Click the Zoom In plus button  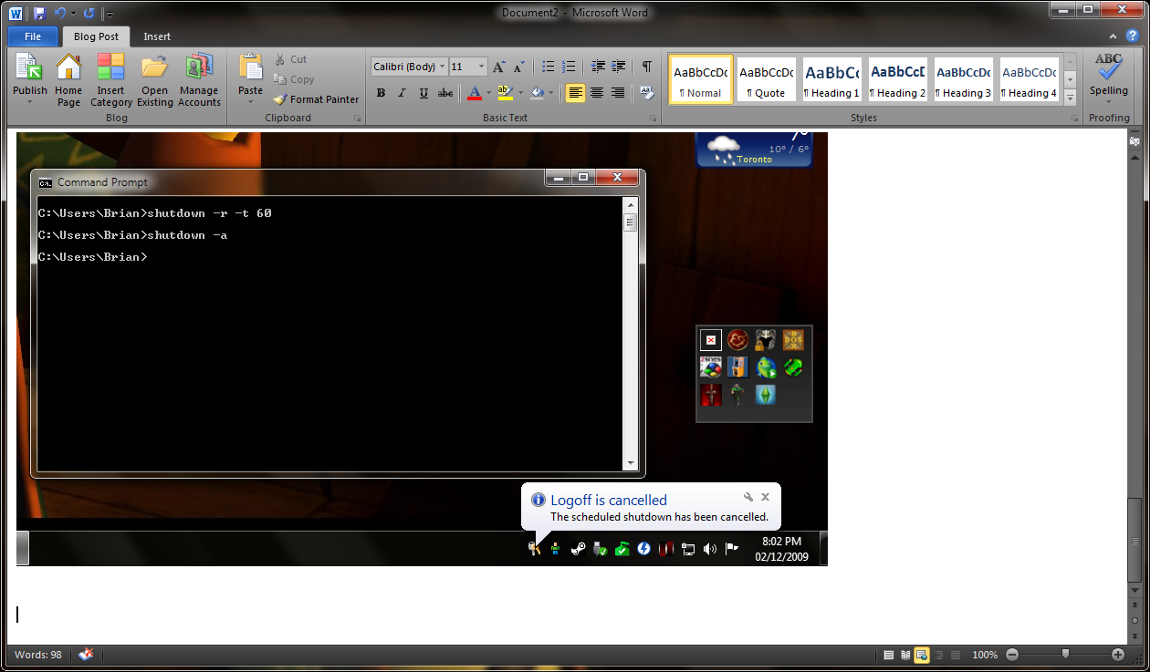pos(1118,655)
